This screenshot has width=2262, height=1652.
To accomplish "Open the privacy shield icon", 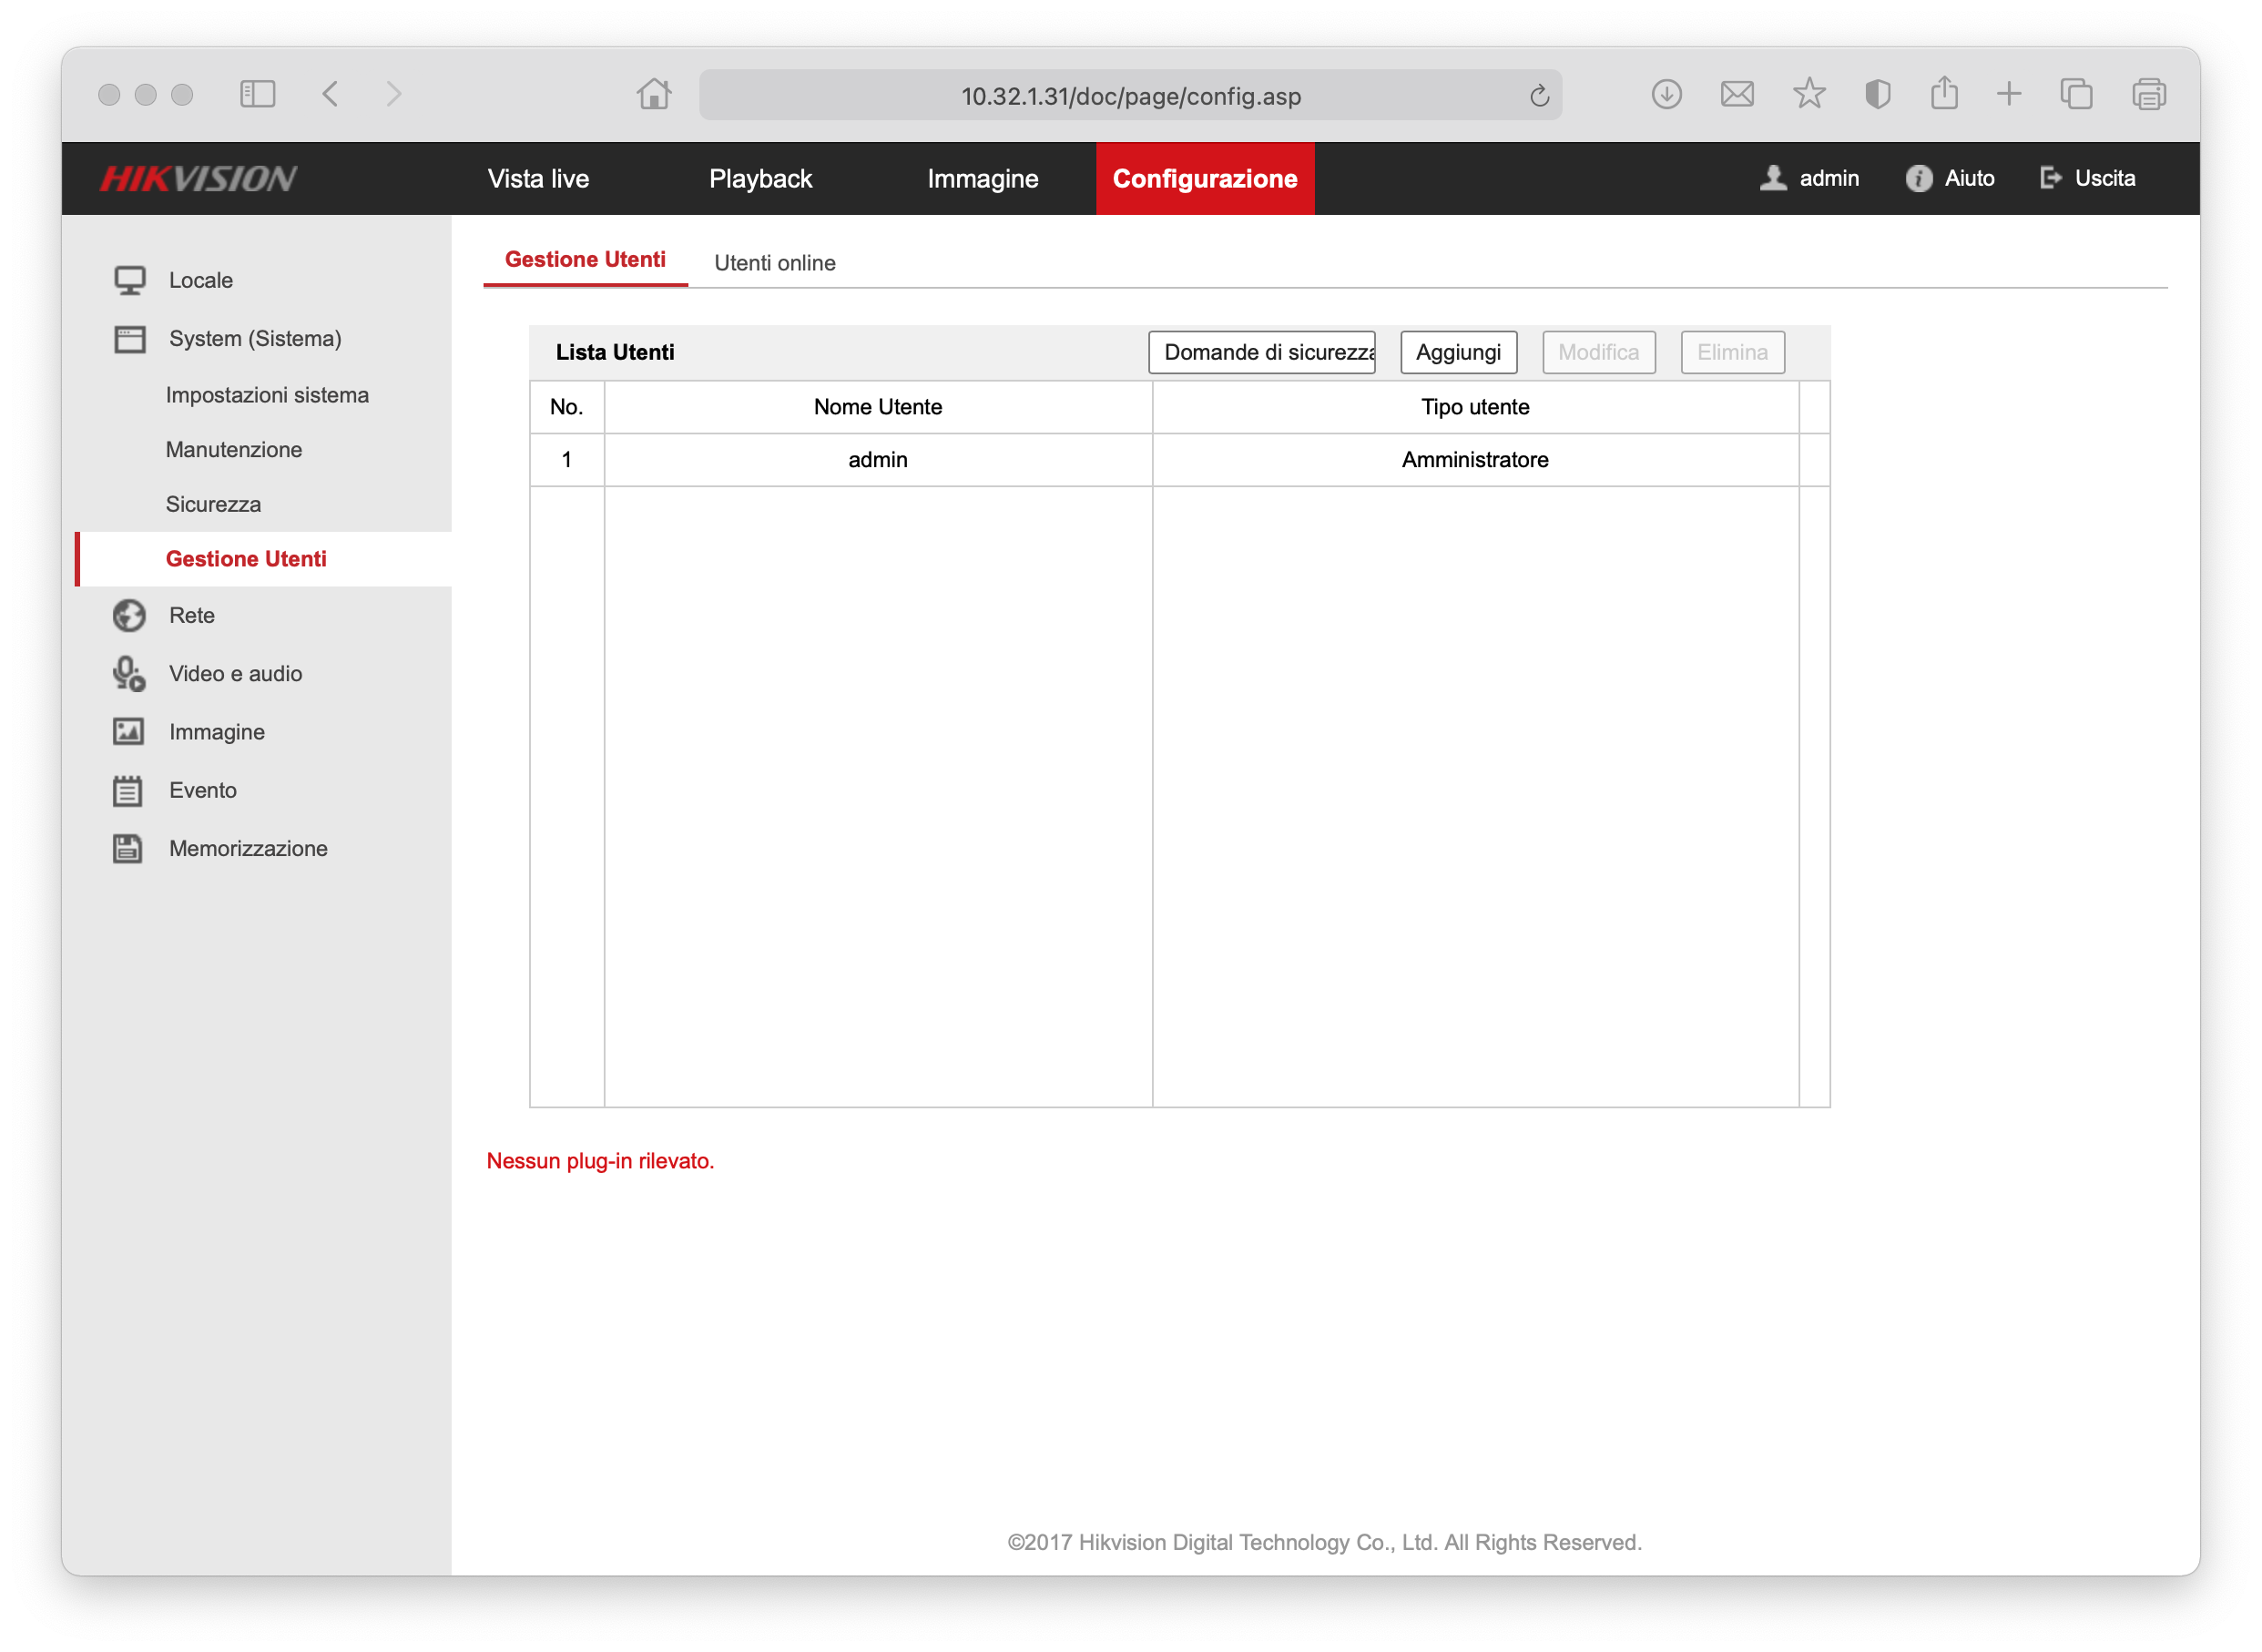I will 1877,94.
